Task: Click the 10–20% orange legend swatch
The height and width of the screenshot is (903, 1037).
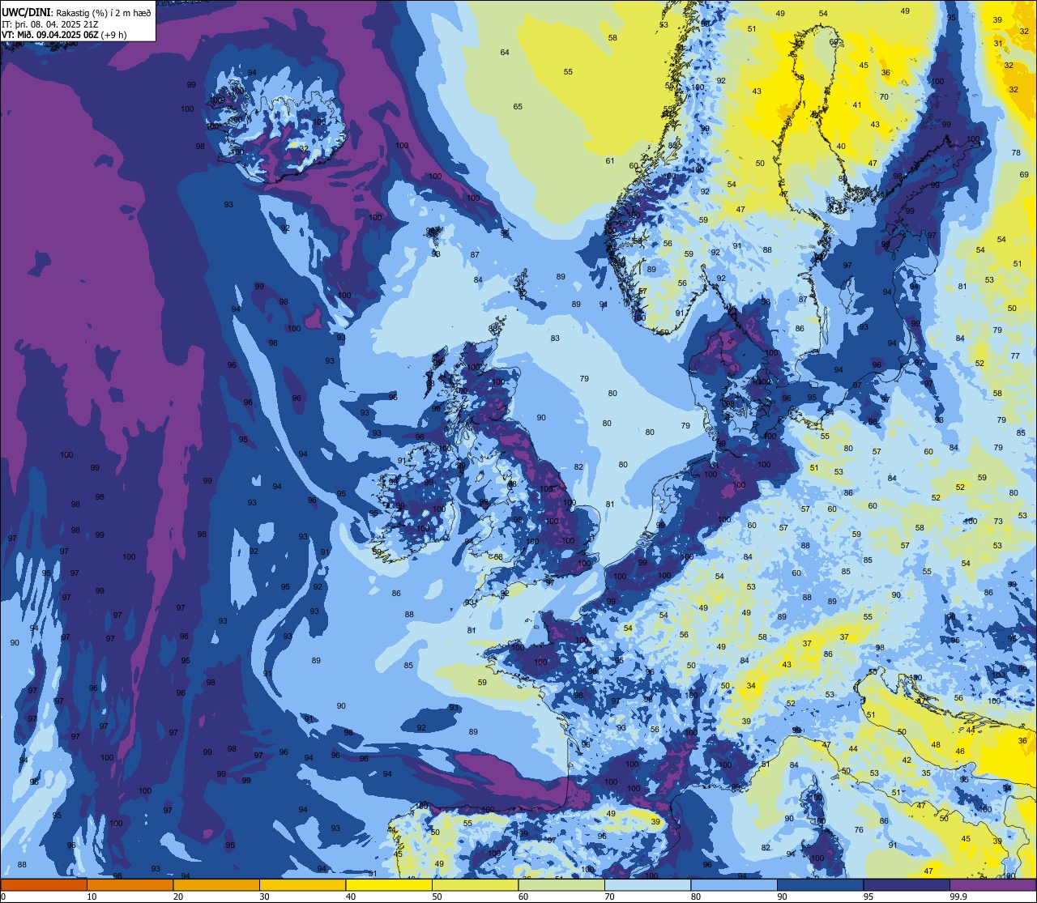Action: coord(130,884)
